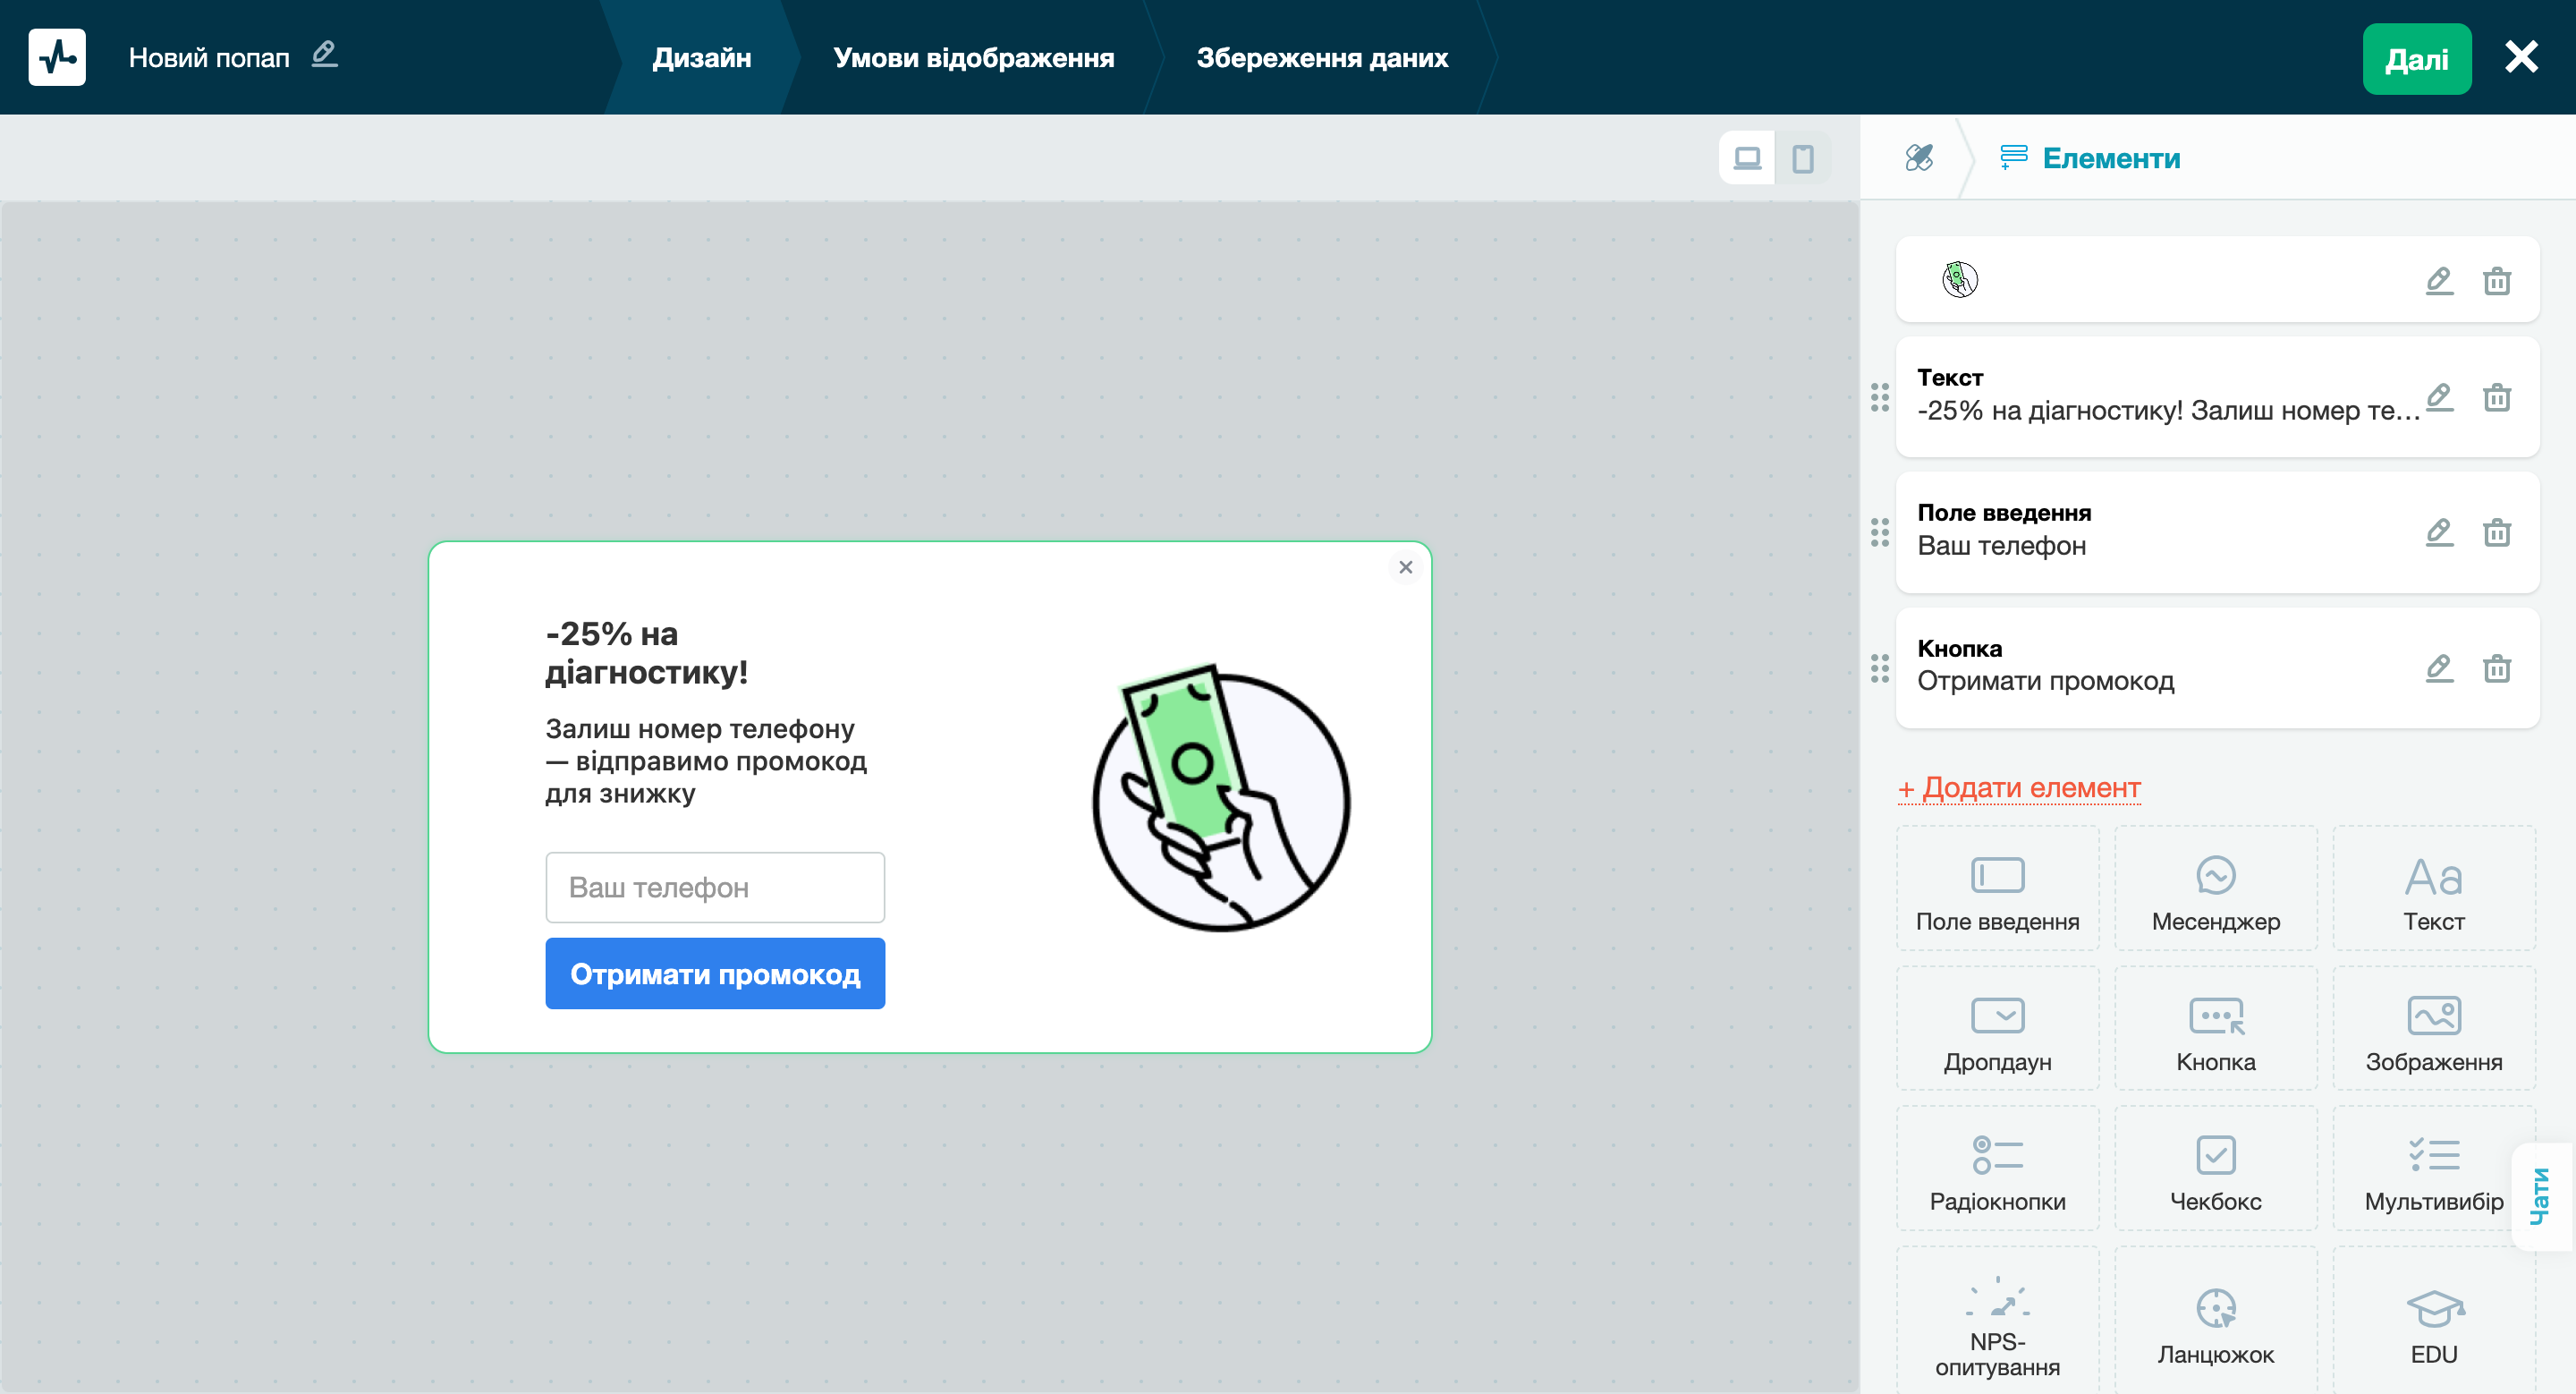This screenshot has width=2576, height=1394.
Task: Edit the Кнопка element
Action: pos(2439,667)
